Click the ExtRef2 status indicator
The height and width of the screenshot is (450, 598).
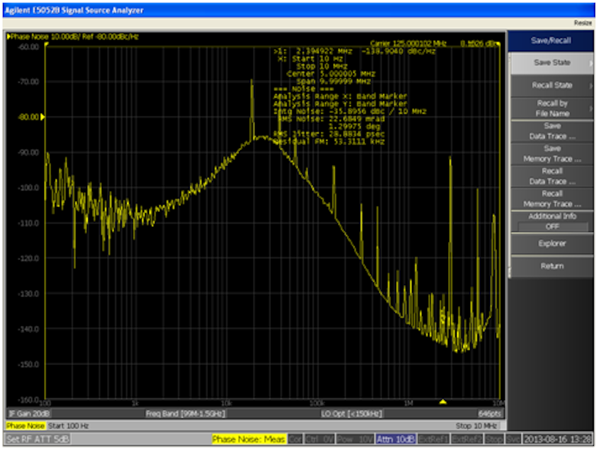pyautogui.click(x=467, y=439)
